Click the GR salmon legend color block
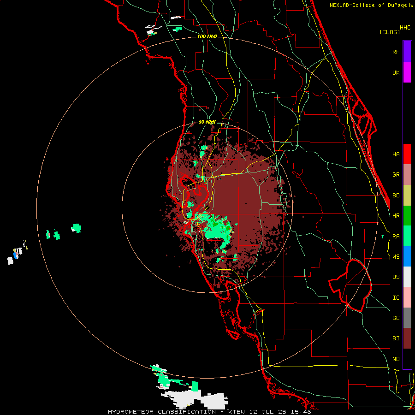415x415 pixels. pos(407,174)
